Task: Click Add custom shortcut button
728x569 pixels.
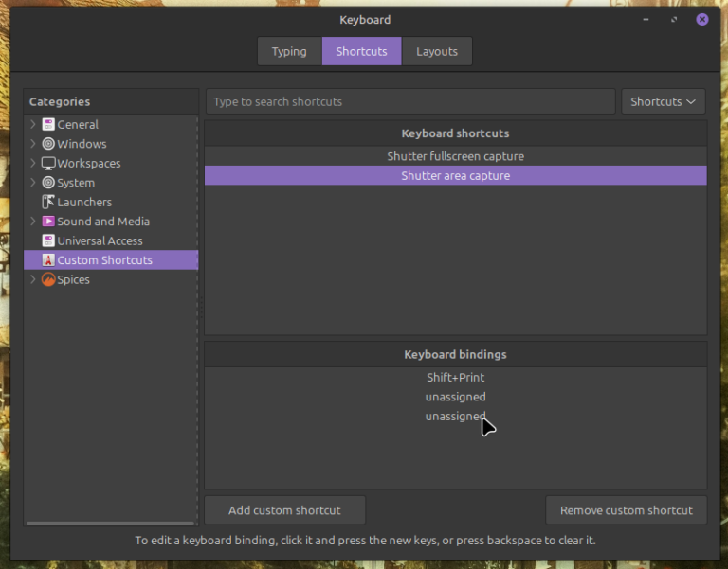Action: (x=284, y=510)
